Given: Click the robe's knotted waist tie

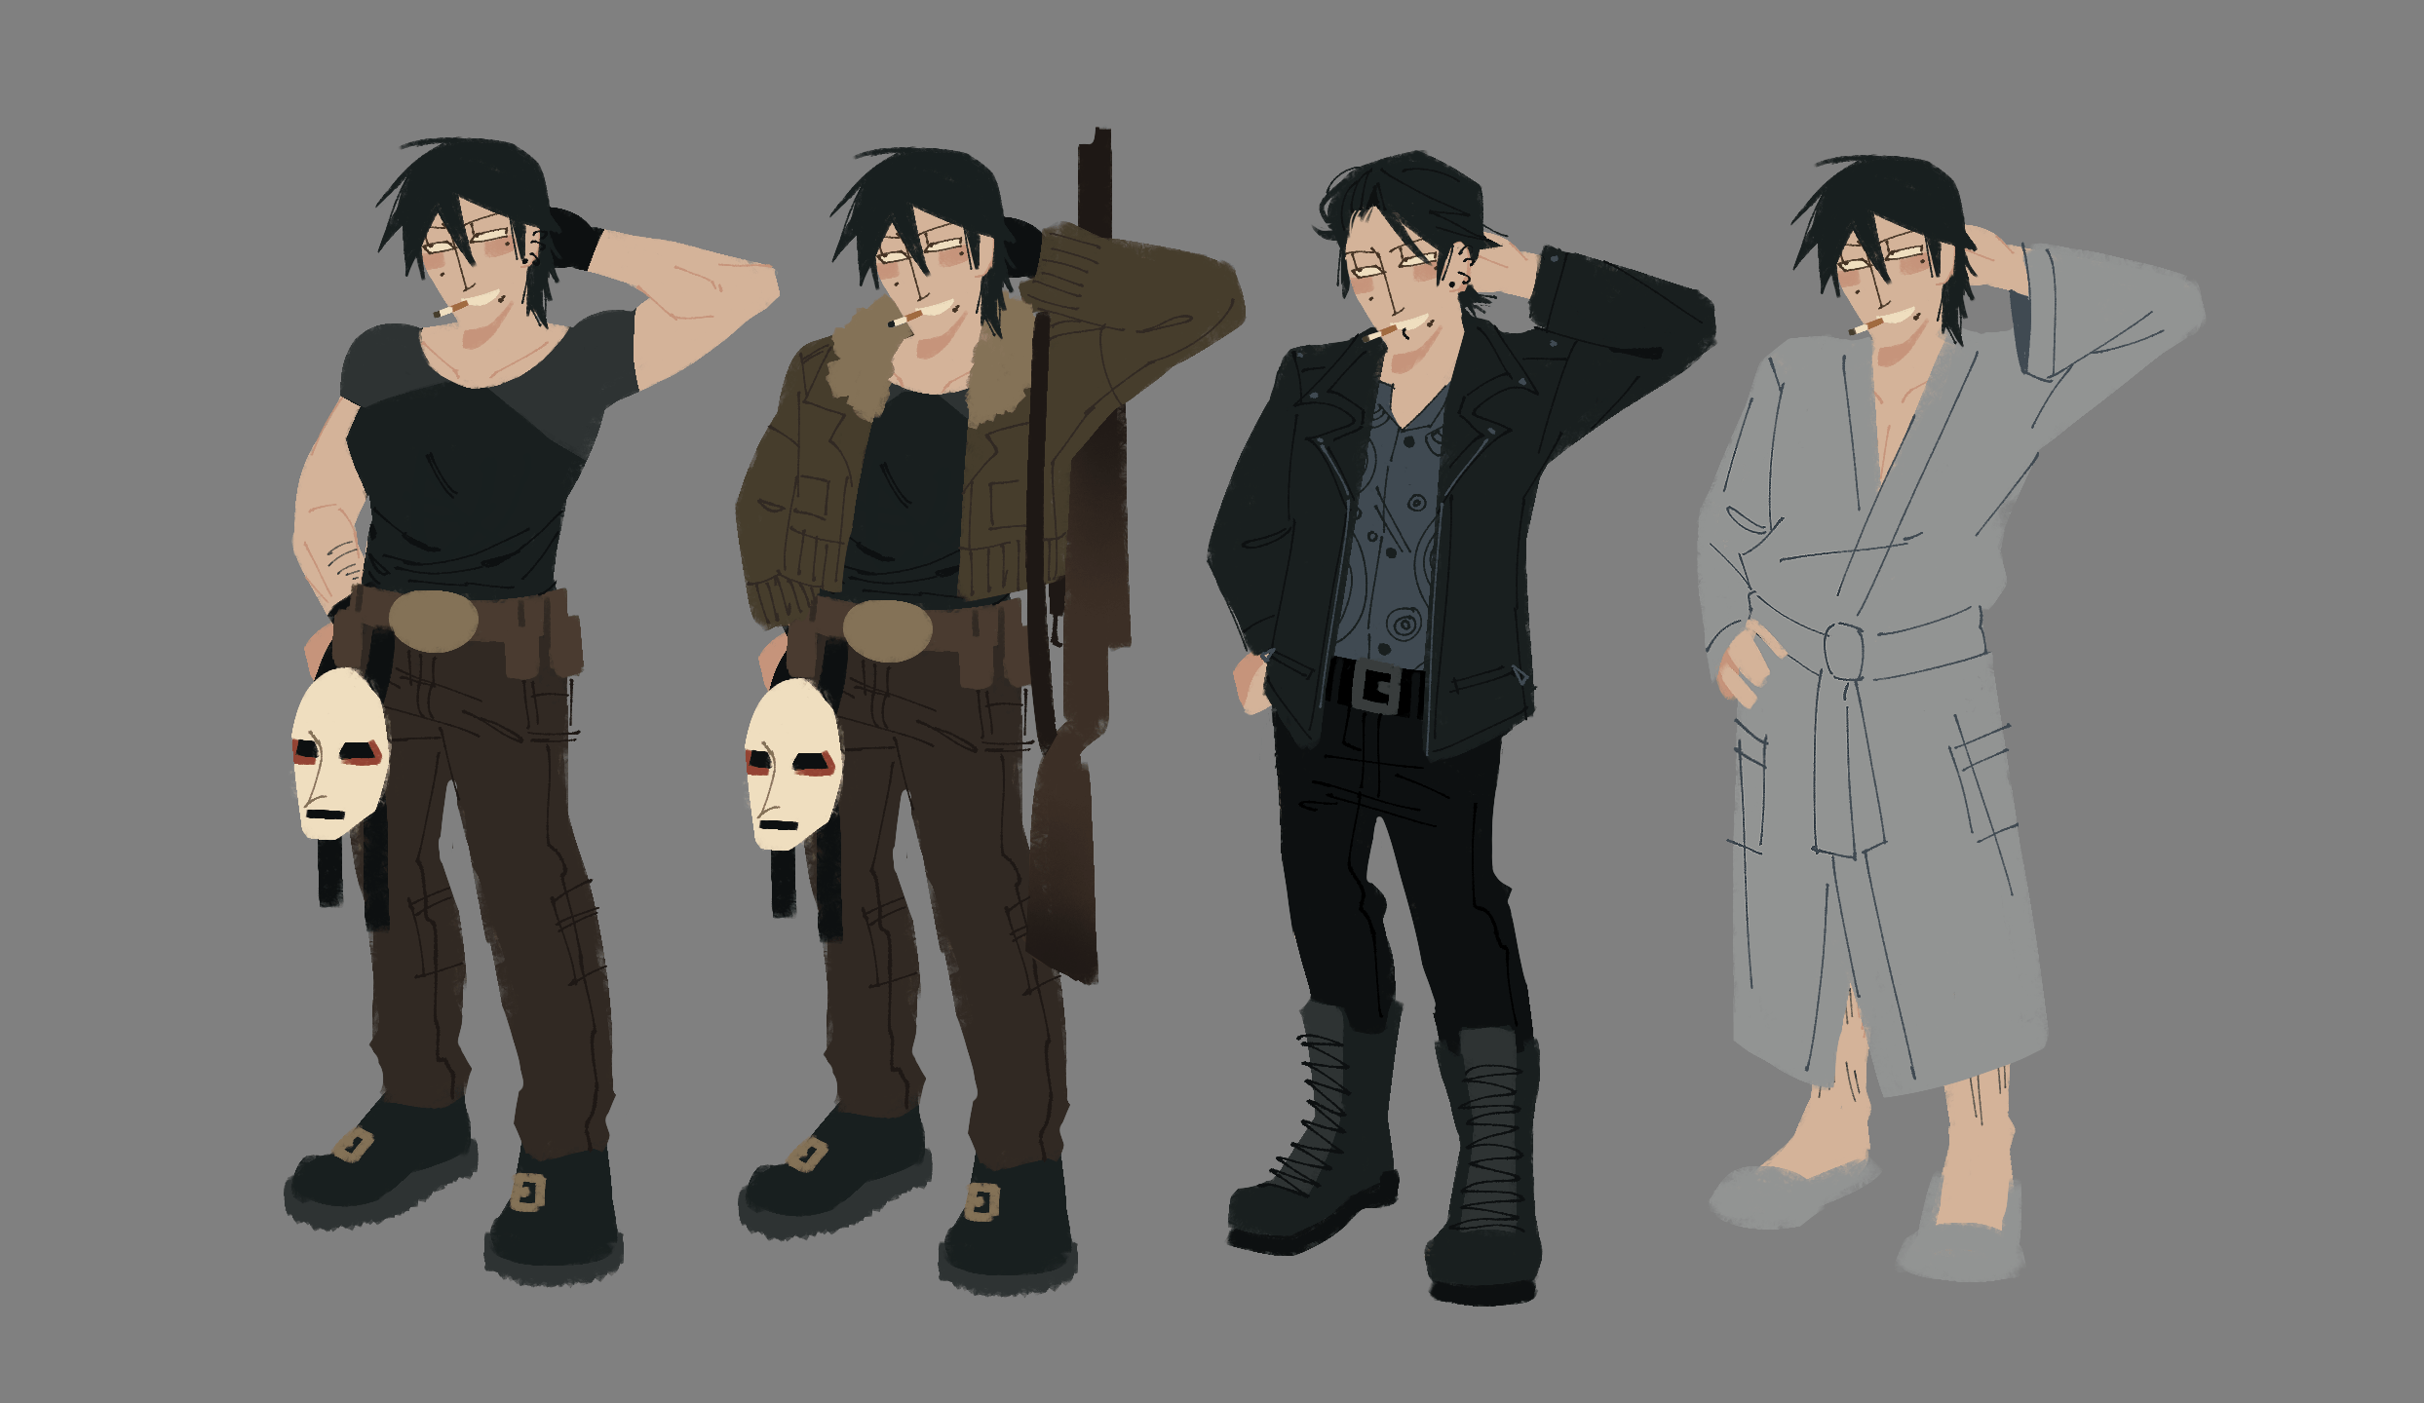Looking at the screenshot, I should point(1845,652).
